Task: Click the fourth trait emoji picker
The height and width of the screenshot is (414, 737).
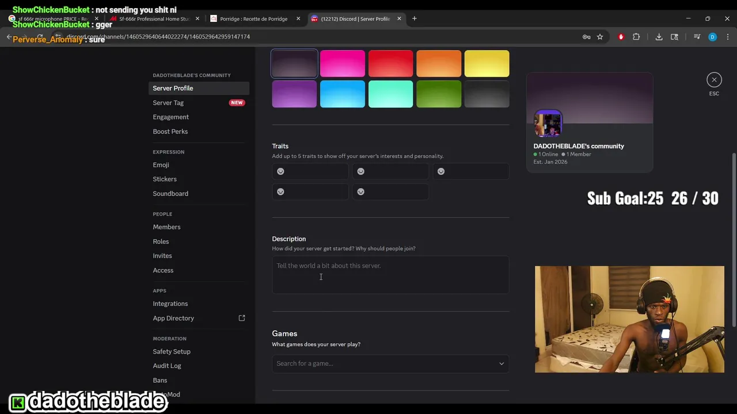Action: pos(280,191)
